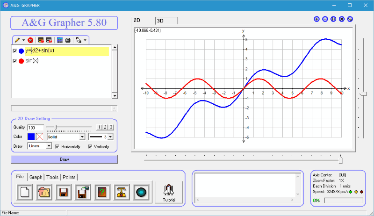Screen dimensions: 374x216
Task: Click the pencil edit function icon
Action: 17,40
